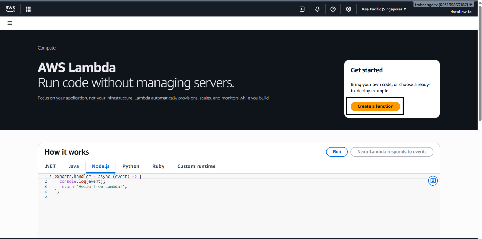Expand the Asia Pacific (Singapore) region dropdown

(x=384, y=9)
